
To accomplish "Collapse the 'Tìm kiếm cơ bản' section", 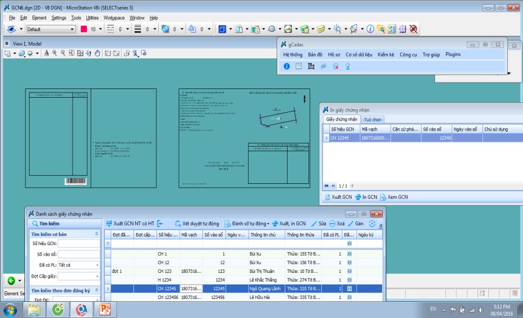I will point(96,234).
